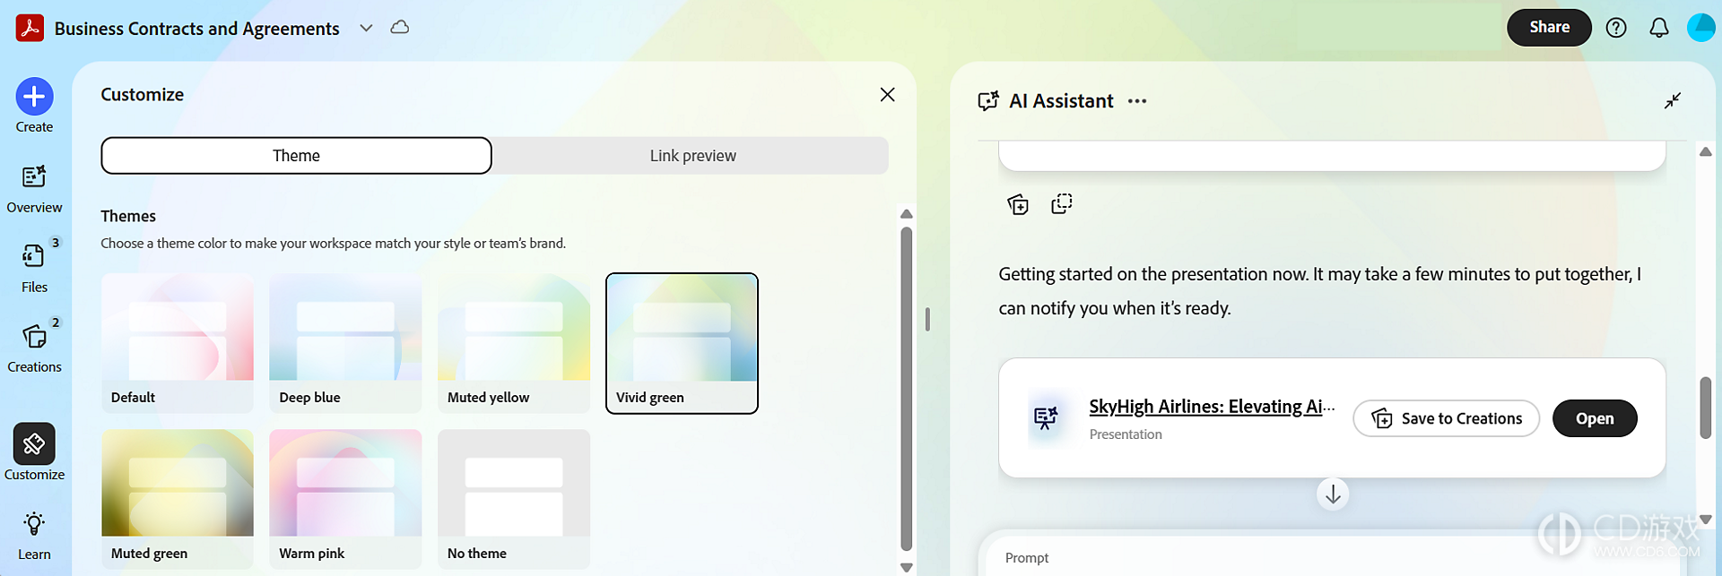Expand the document title dropdown chevron
1722x576 pixels.
coord(366,28)
